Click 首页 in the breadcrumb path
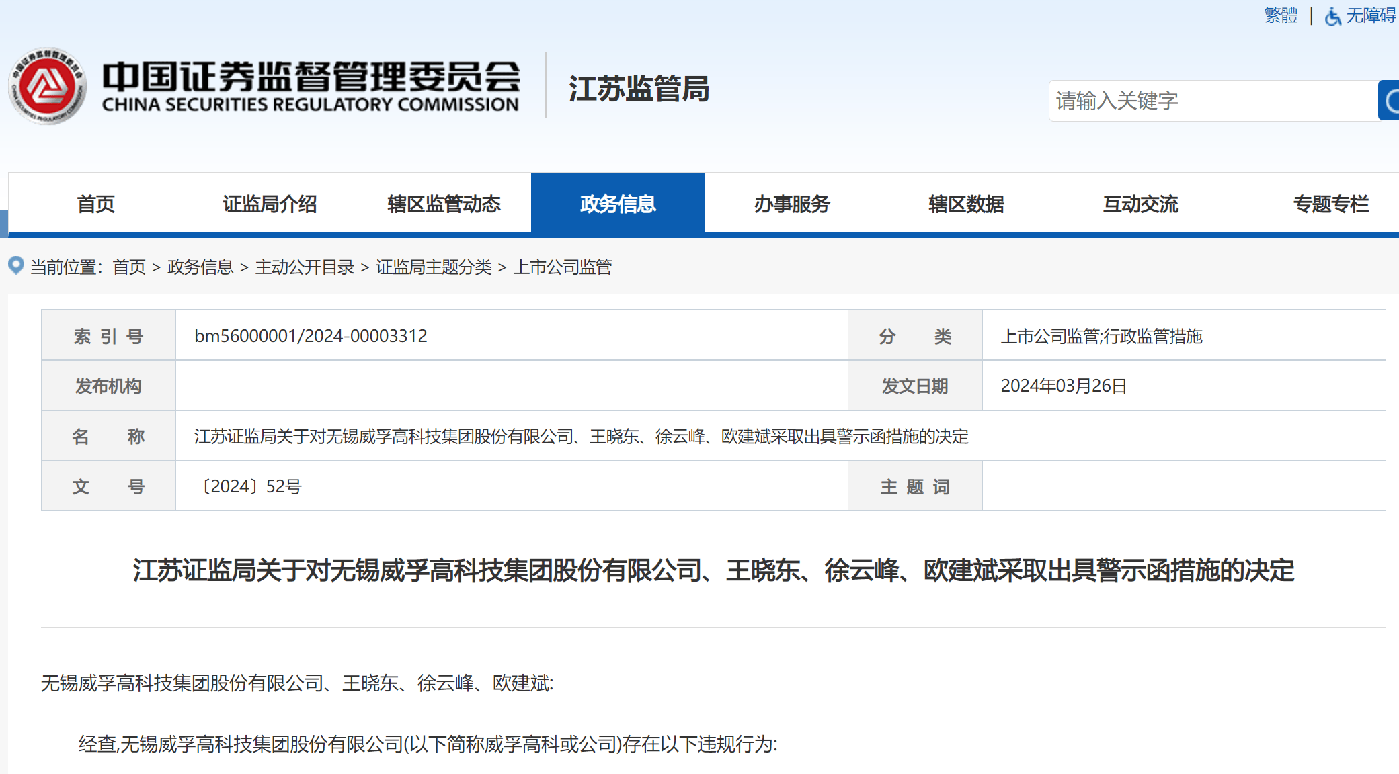Image resolution: width=1399 pixels, height=774 pixels. 129,267
